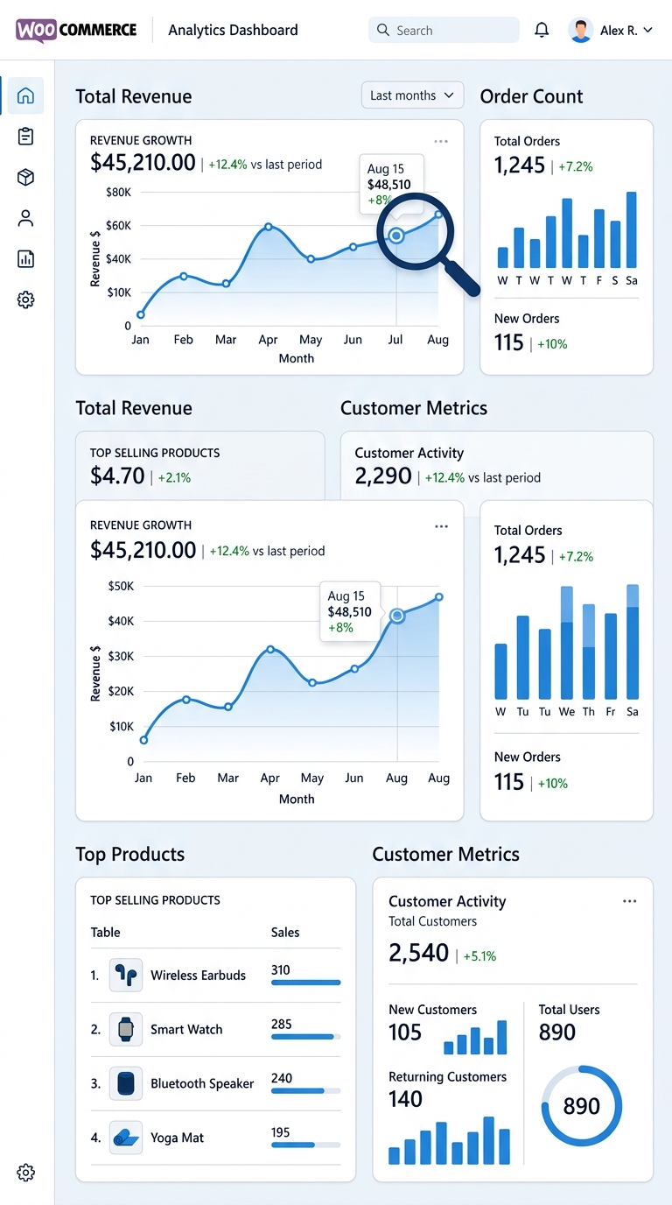Click the New Customers 105 value

[405, 1032]
